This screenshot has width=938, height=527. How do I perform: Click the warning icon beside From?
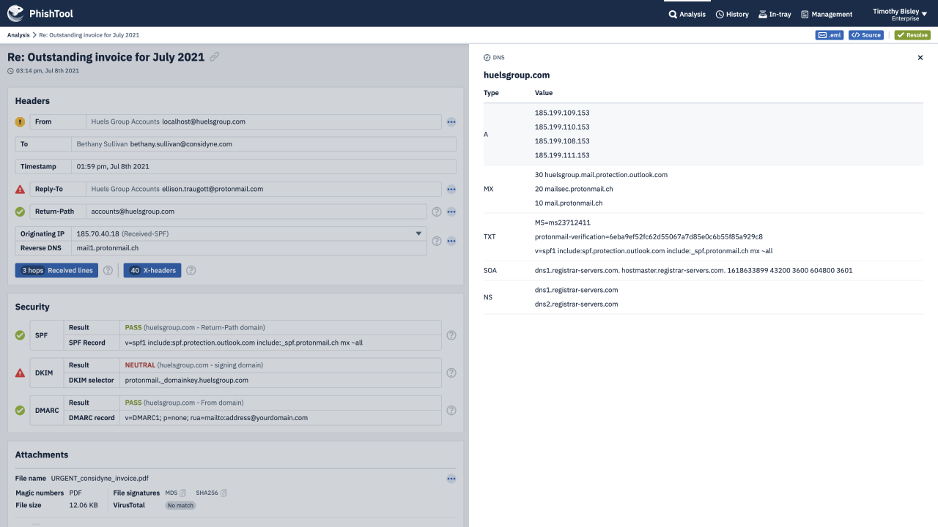20,122
